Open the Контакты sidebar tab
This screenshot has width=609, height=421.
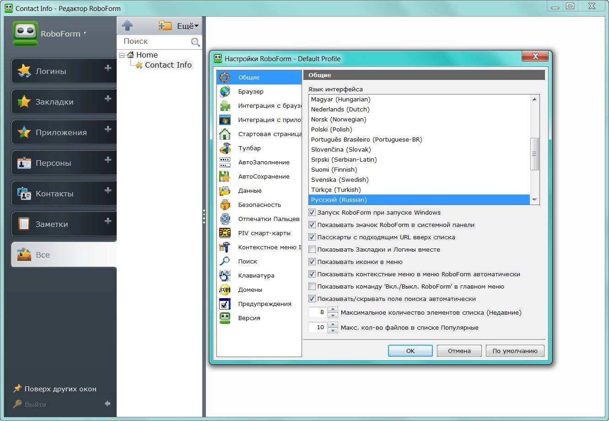[x=64, y=194]
